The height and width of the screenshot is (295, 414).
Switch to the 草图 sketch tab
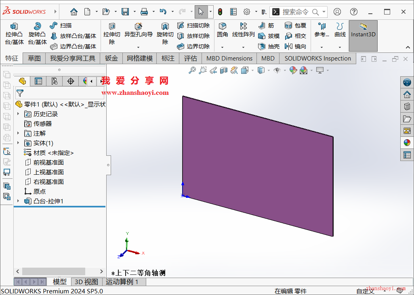[x=34, y=58]
